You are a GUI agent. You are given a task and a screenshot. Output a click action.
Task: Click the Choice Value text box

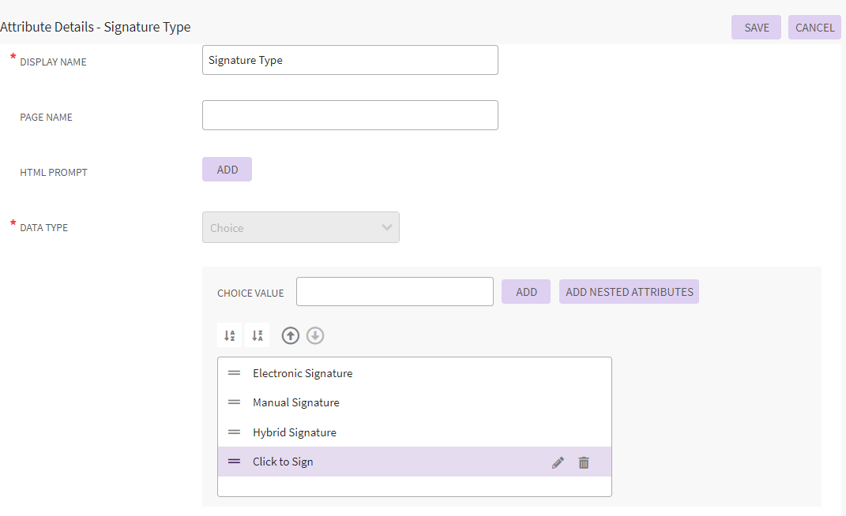[394, 292]
